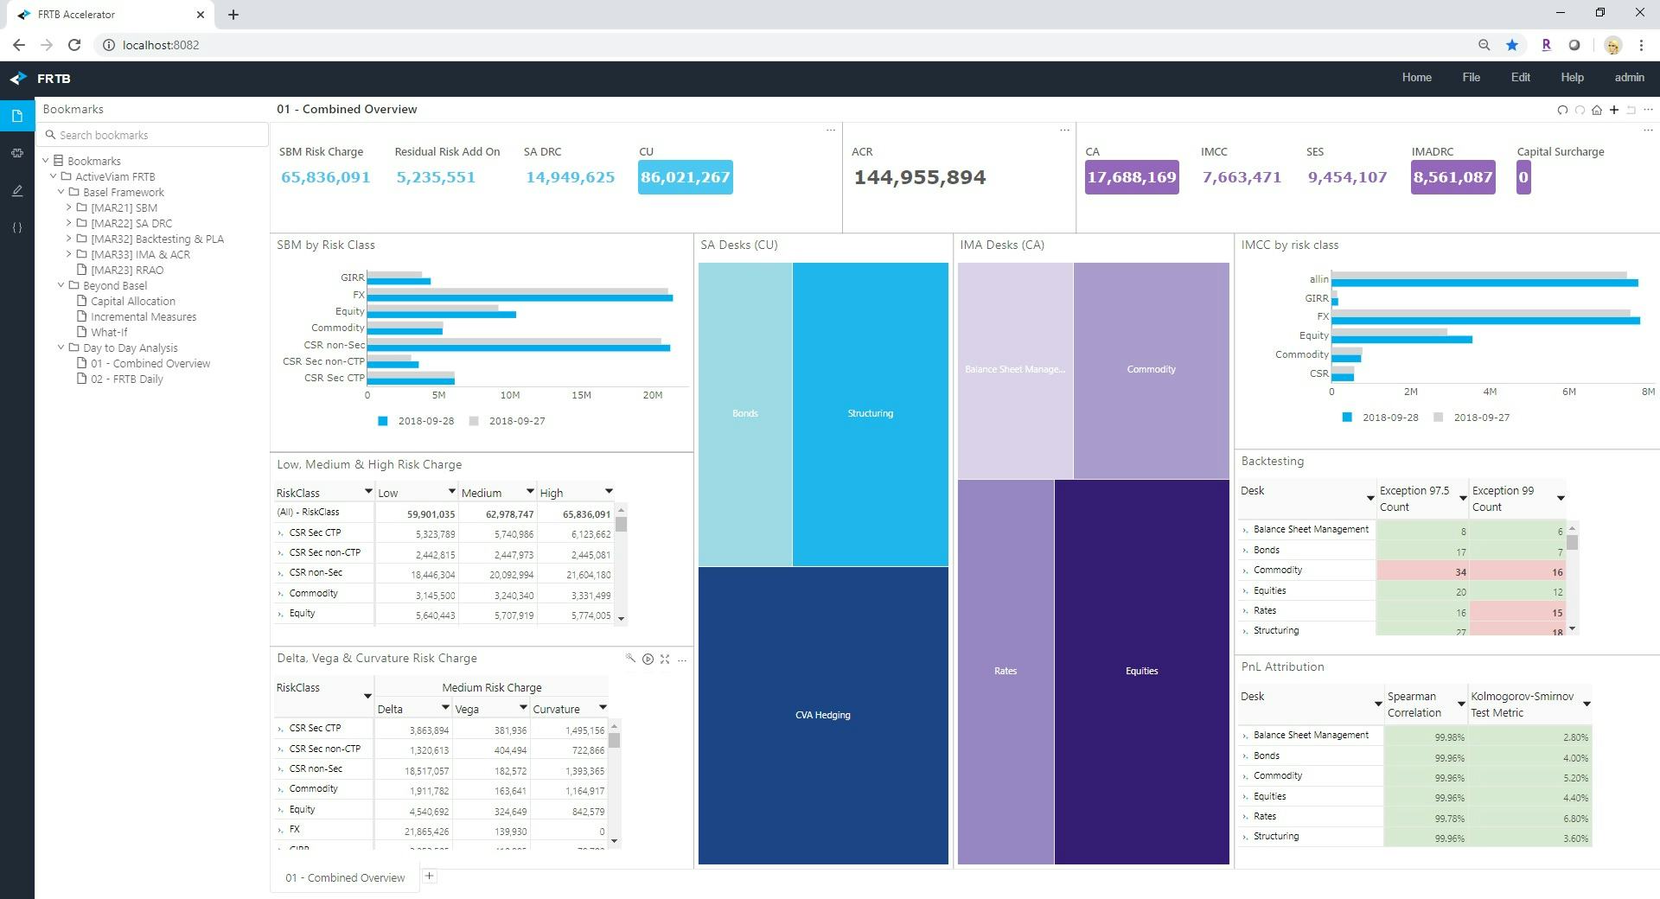This screenshot has width=1660, height=899.
Task: Click the magic wand icon on Delta widget
Action: pos(631,659)
